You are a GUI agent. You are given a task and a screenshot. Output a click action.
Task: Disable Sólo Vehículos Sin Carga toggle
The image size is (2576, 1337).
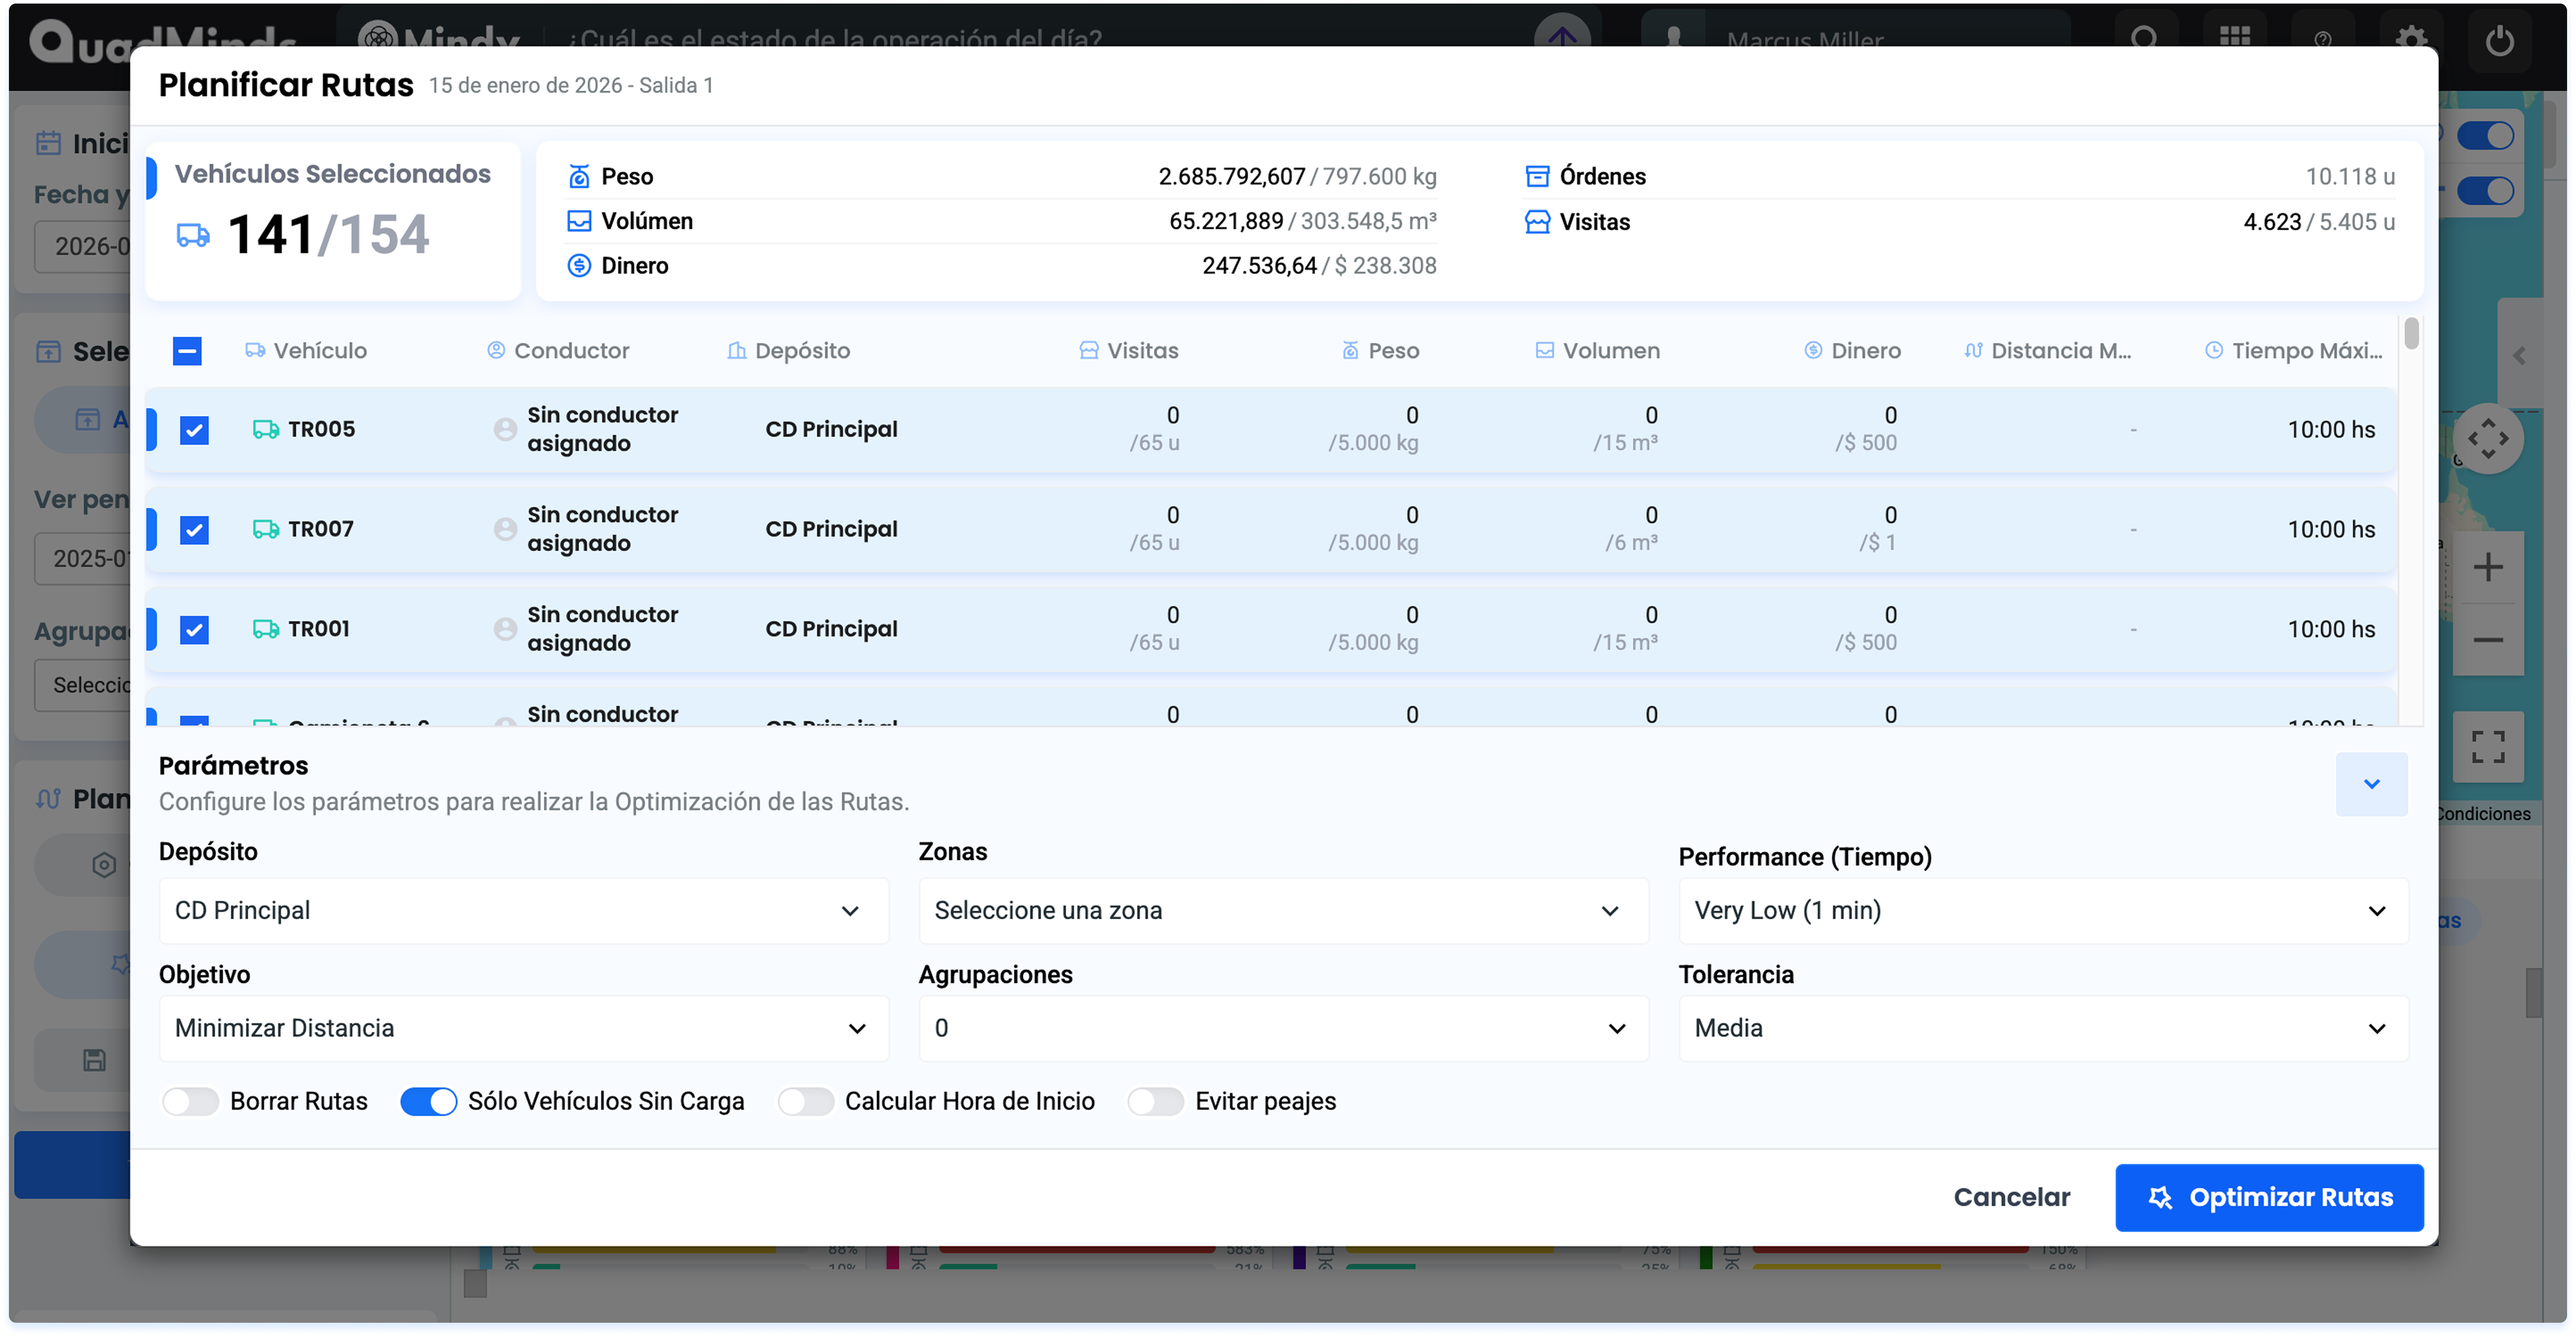[428, 1101]
